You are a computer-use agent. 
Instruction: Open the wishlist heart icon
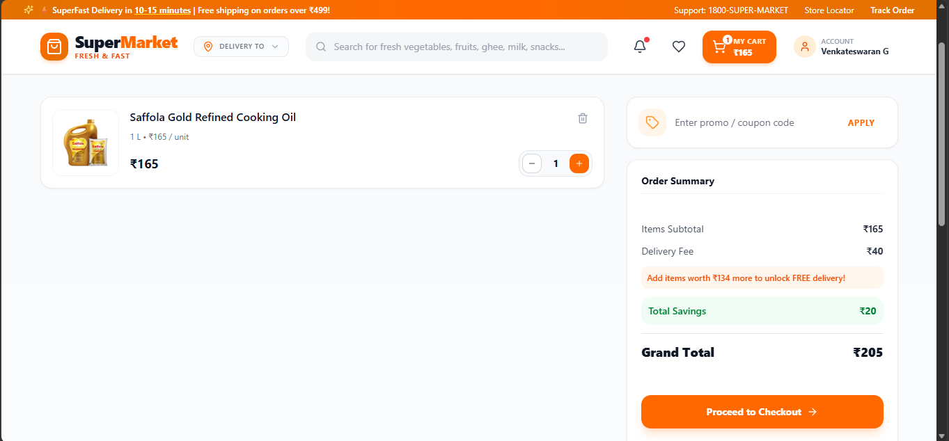679,47
